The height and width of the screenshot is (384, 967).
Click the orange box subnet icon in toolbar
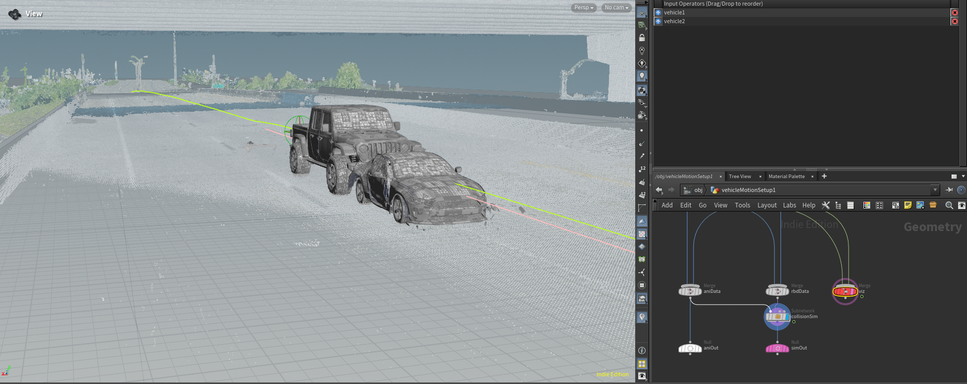coord(933,205)
